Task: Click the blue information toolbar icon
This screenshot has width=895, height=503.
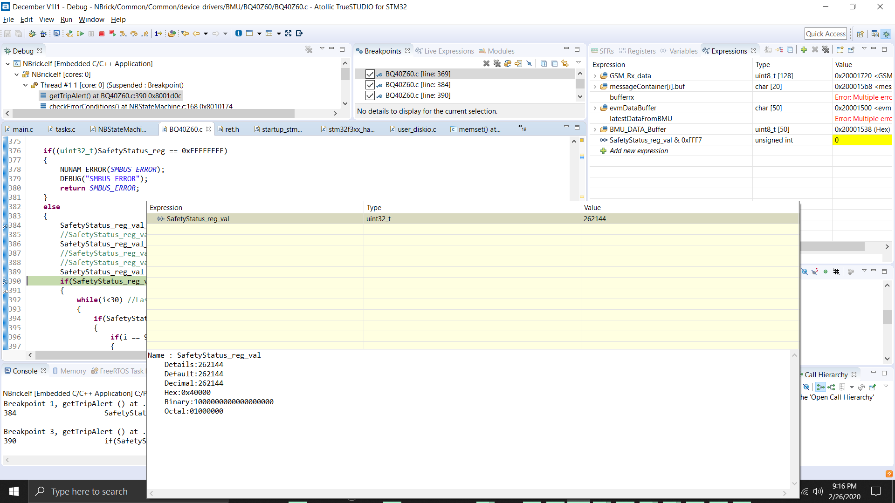Action: coord(239,34)
